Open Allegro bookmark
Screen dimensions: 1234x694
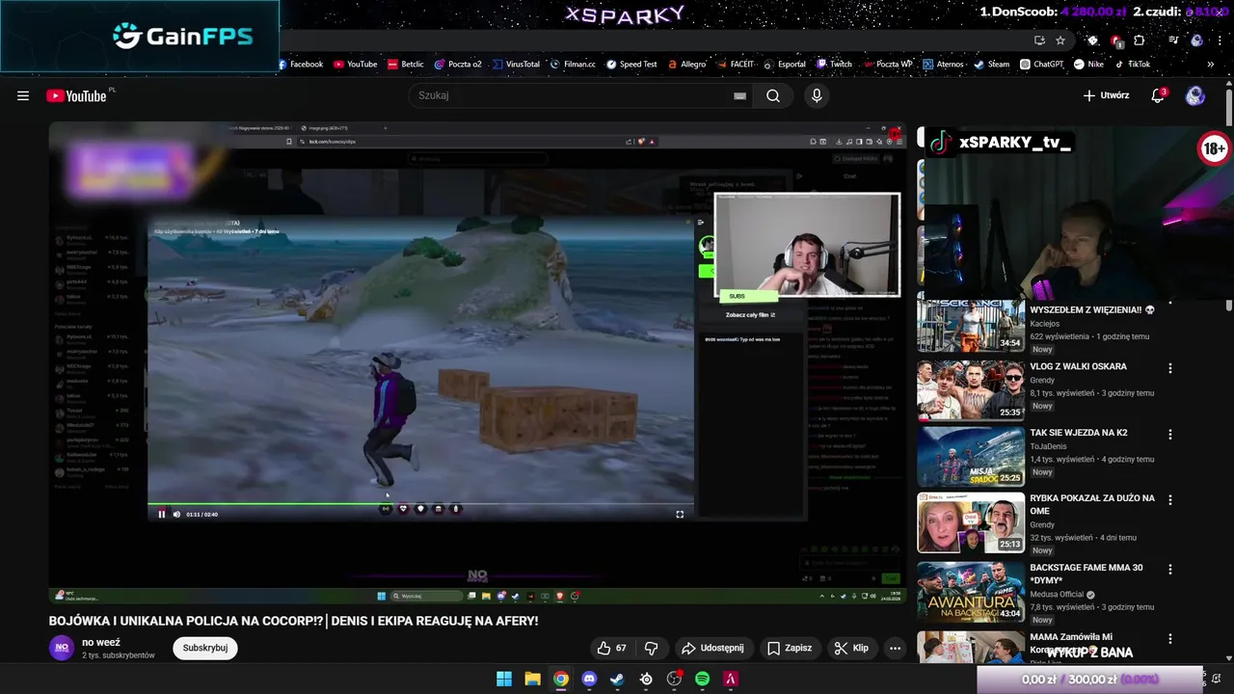[686, 65]
